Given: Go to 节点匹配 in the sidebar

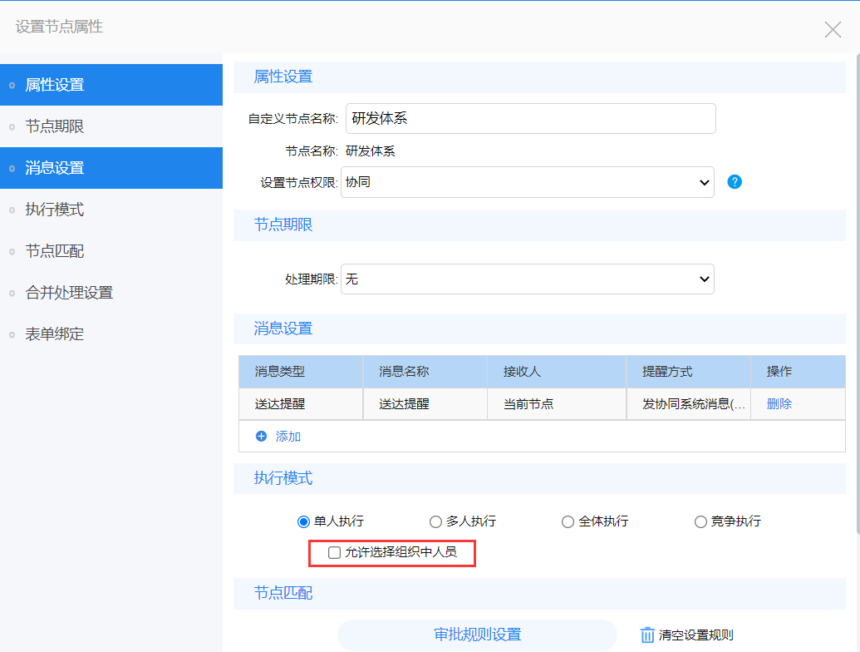Looking at the screenshot, I should (x=55, y=251).
